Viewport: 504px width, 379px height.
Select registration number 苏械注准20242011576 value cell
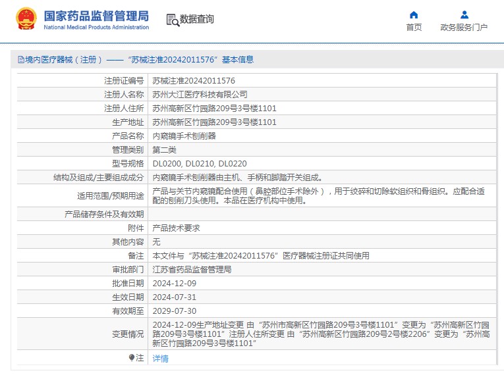point(194,81)
